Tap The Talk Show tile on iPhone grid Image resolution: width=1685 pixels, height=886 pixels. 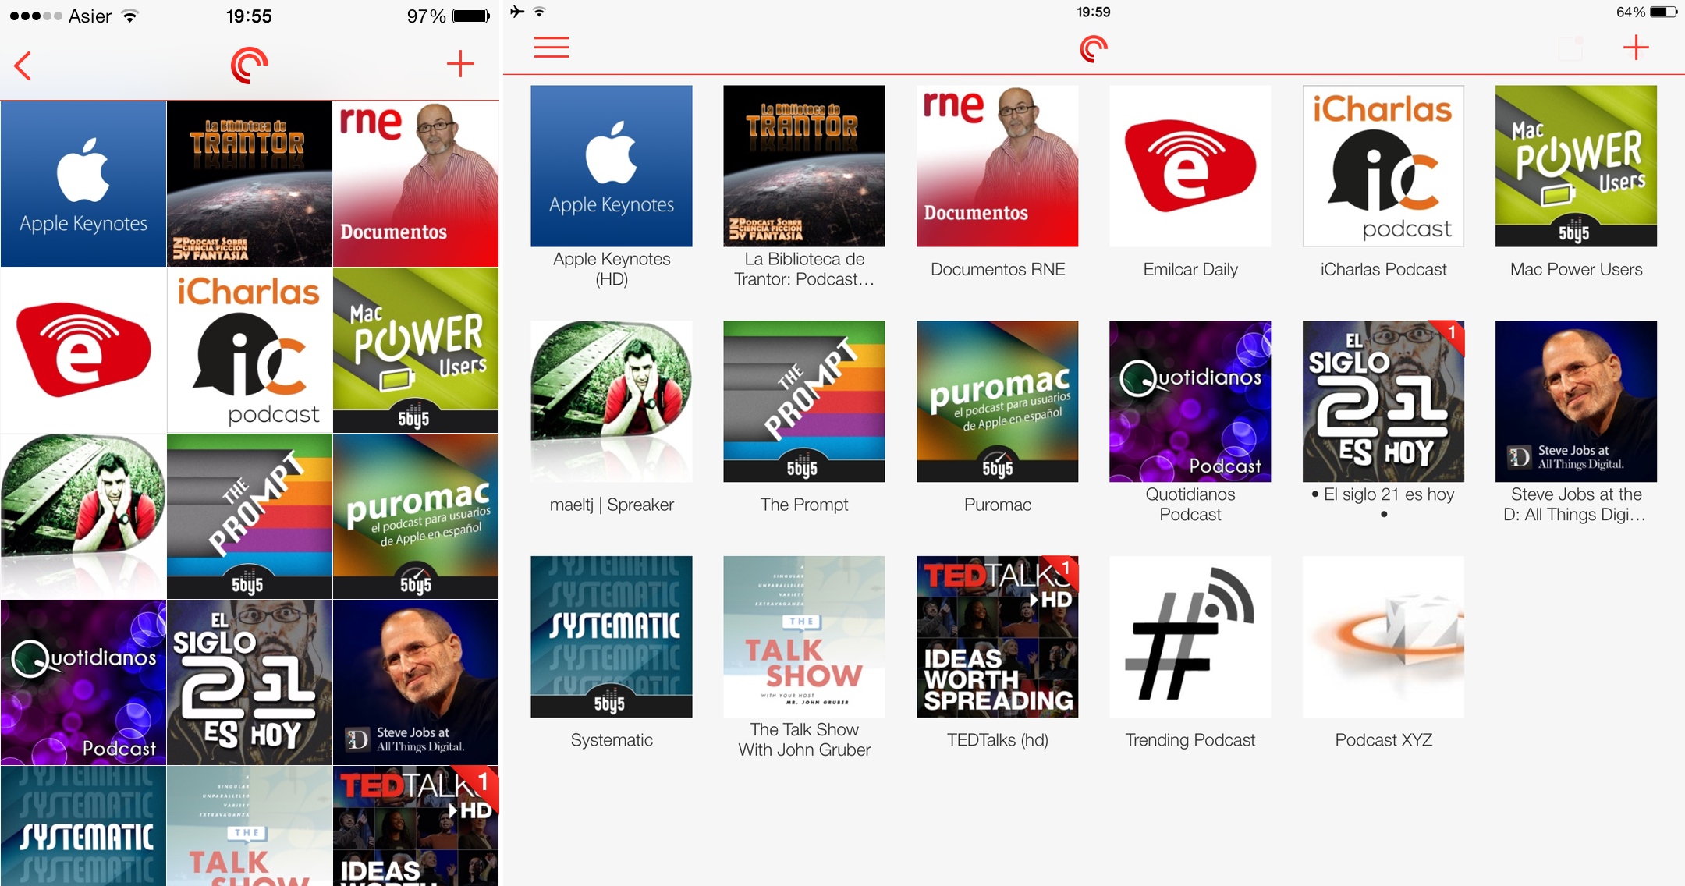point(250,826)
